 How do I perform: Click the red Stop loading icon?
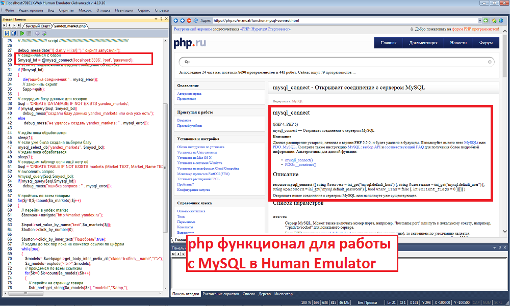pyautogui.click(x=189, y=20)
